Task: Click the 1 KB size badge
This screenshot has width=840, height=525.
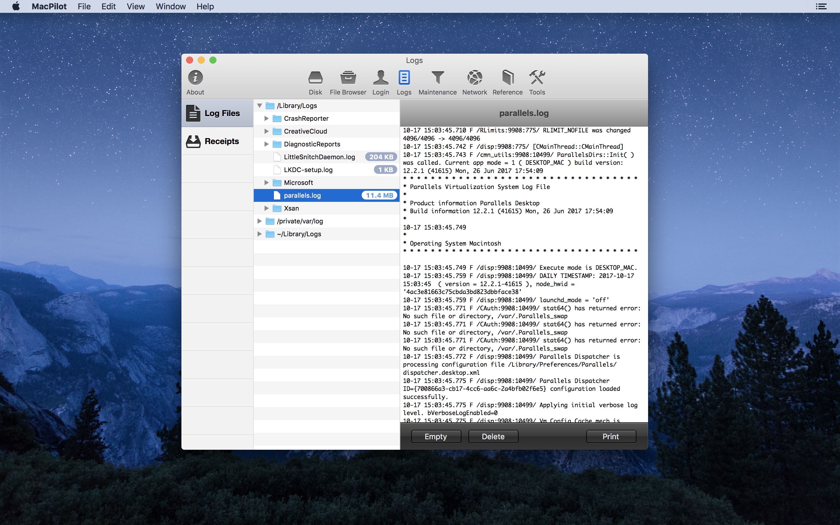Action: click(x=385, y=170)
